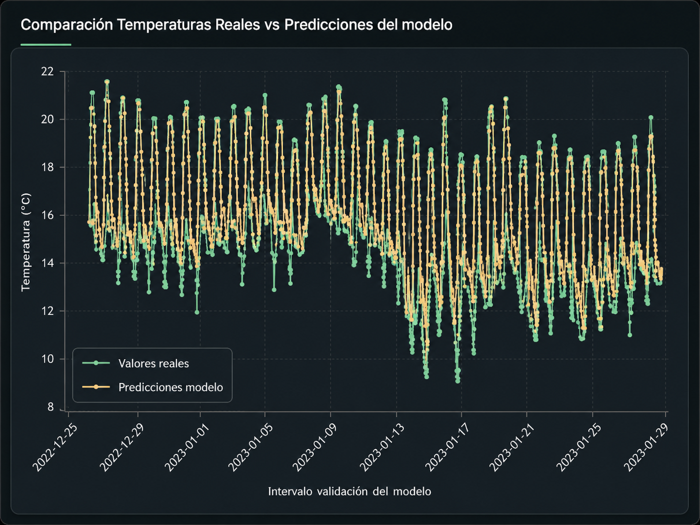
Task: Click the 16 tick on the y-axis
Action: pyautogui.click(x=47, y=215)
